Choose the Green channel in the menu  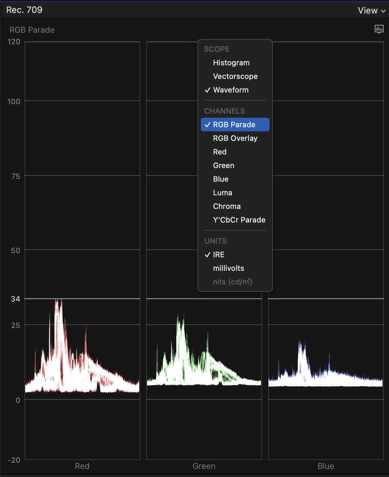[235, 165]
